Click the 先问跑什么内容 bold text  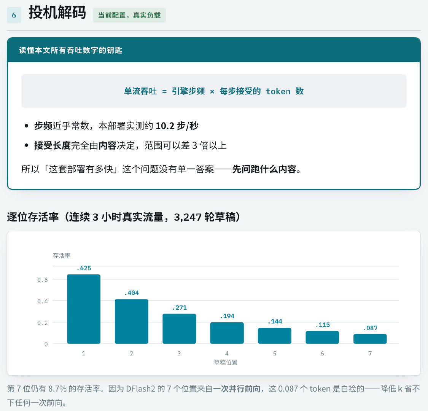[x=264, y=169]
